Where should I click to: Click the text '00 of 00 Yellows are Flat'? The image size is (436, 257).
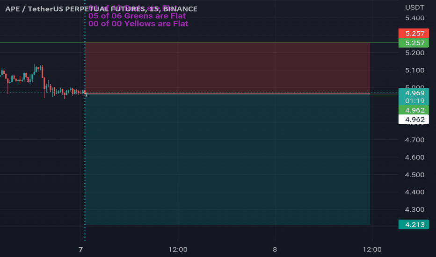138,24
